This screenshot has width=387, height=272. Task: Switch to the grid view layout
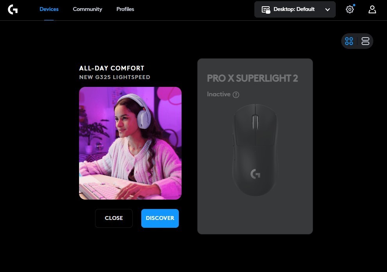[349, 41]
